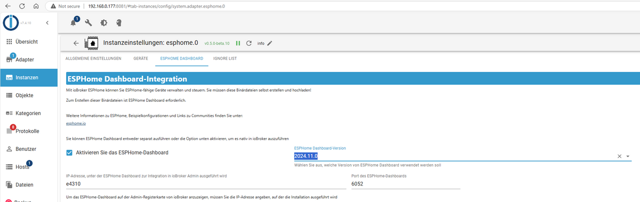Restart the esphome.0 instance
Viewport: 640px width, 202px height.
click(x=249, y=43)
